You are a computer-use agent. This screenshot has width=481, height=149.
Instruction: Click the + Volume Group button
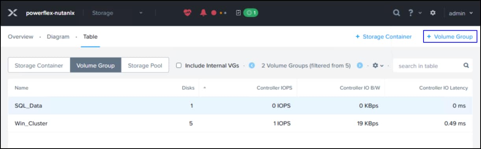(450, 37)
